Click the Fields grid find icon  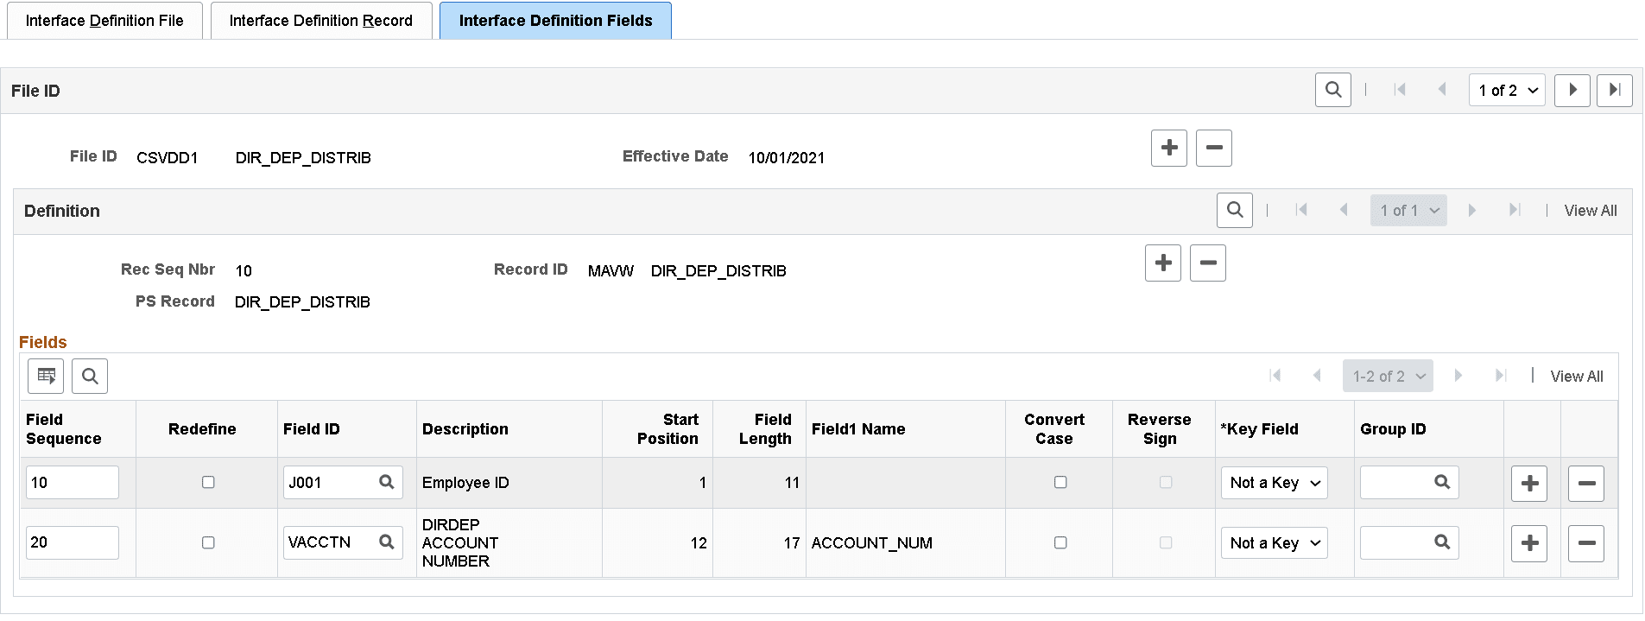[x=90, y=376]
